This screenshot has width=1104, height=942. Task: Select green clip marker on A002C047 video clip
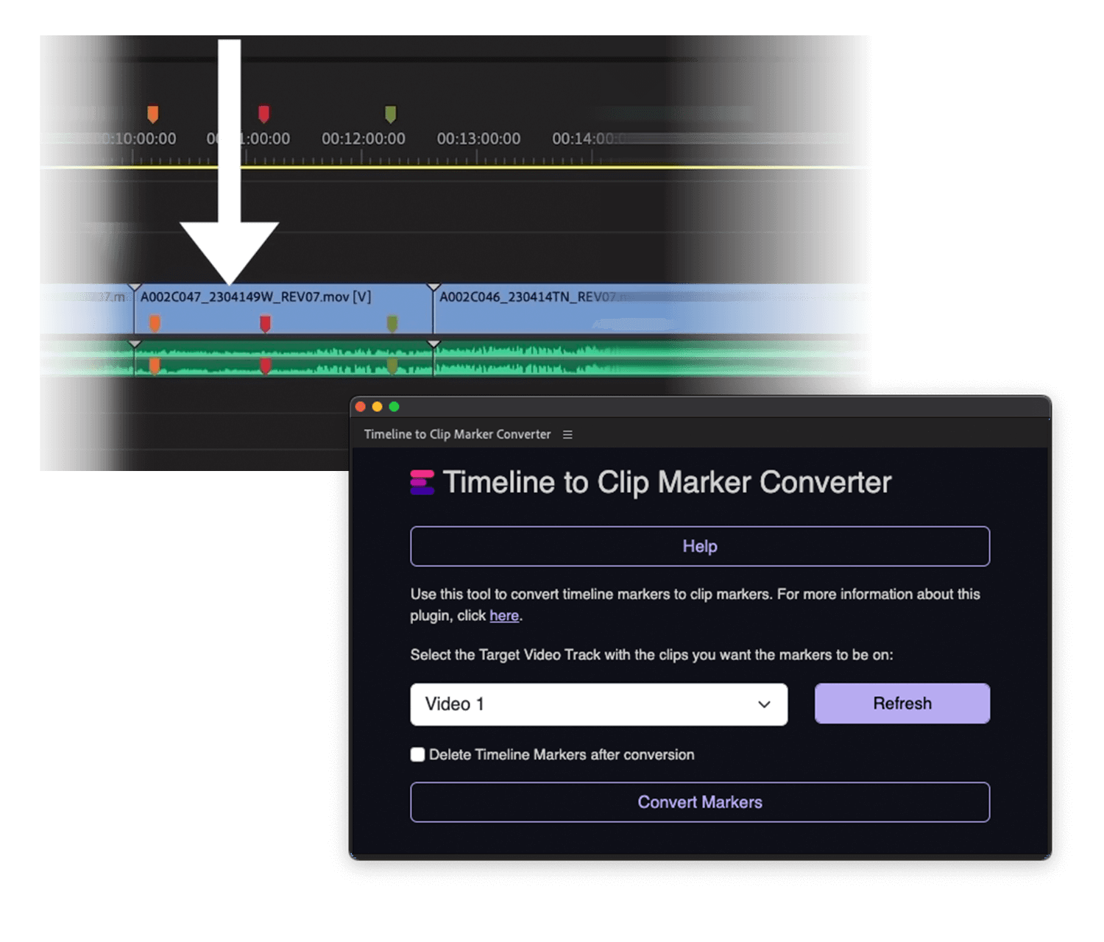(392, 323)
